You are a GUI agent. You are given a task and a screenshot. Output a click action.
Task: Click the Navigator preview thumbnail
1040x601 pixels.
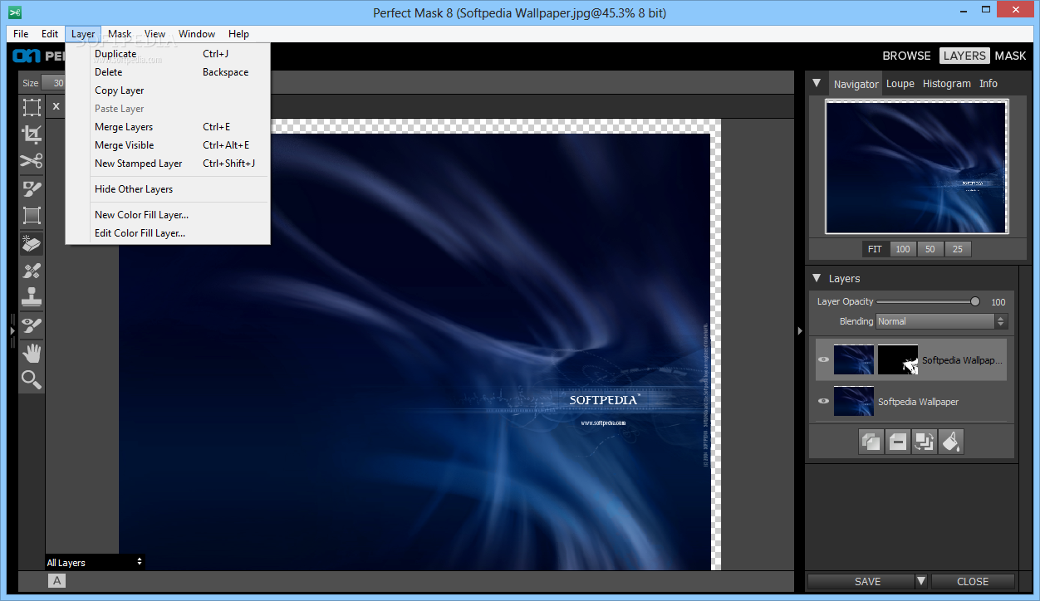[916, 167]
